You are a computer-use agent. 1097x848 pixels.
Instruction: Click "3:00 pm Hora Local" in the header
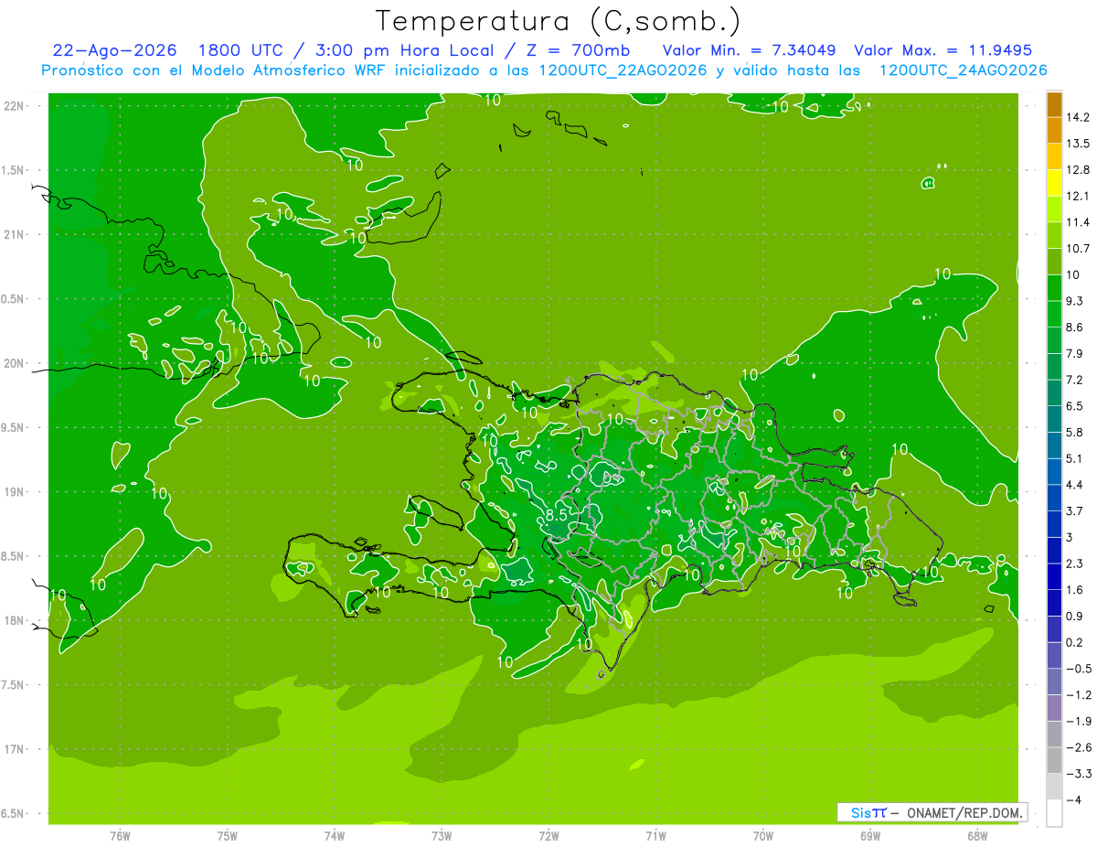click(405, 50)
